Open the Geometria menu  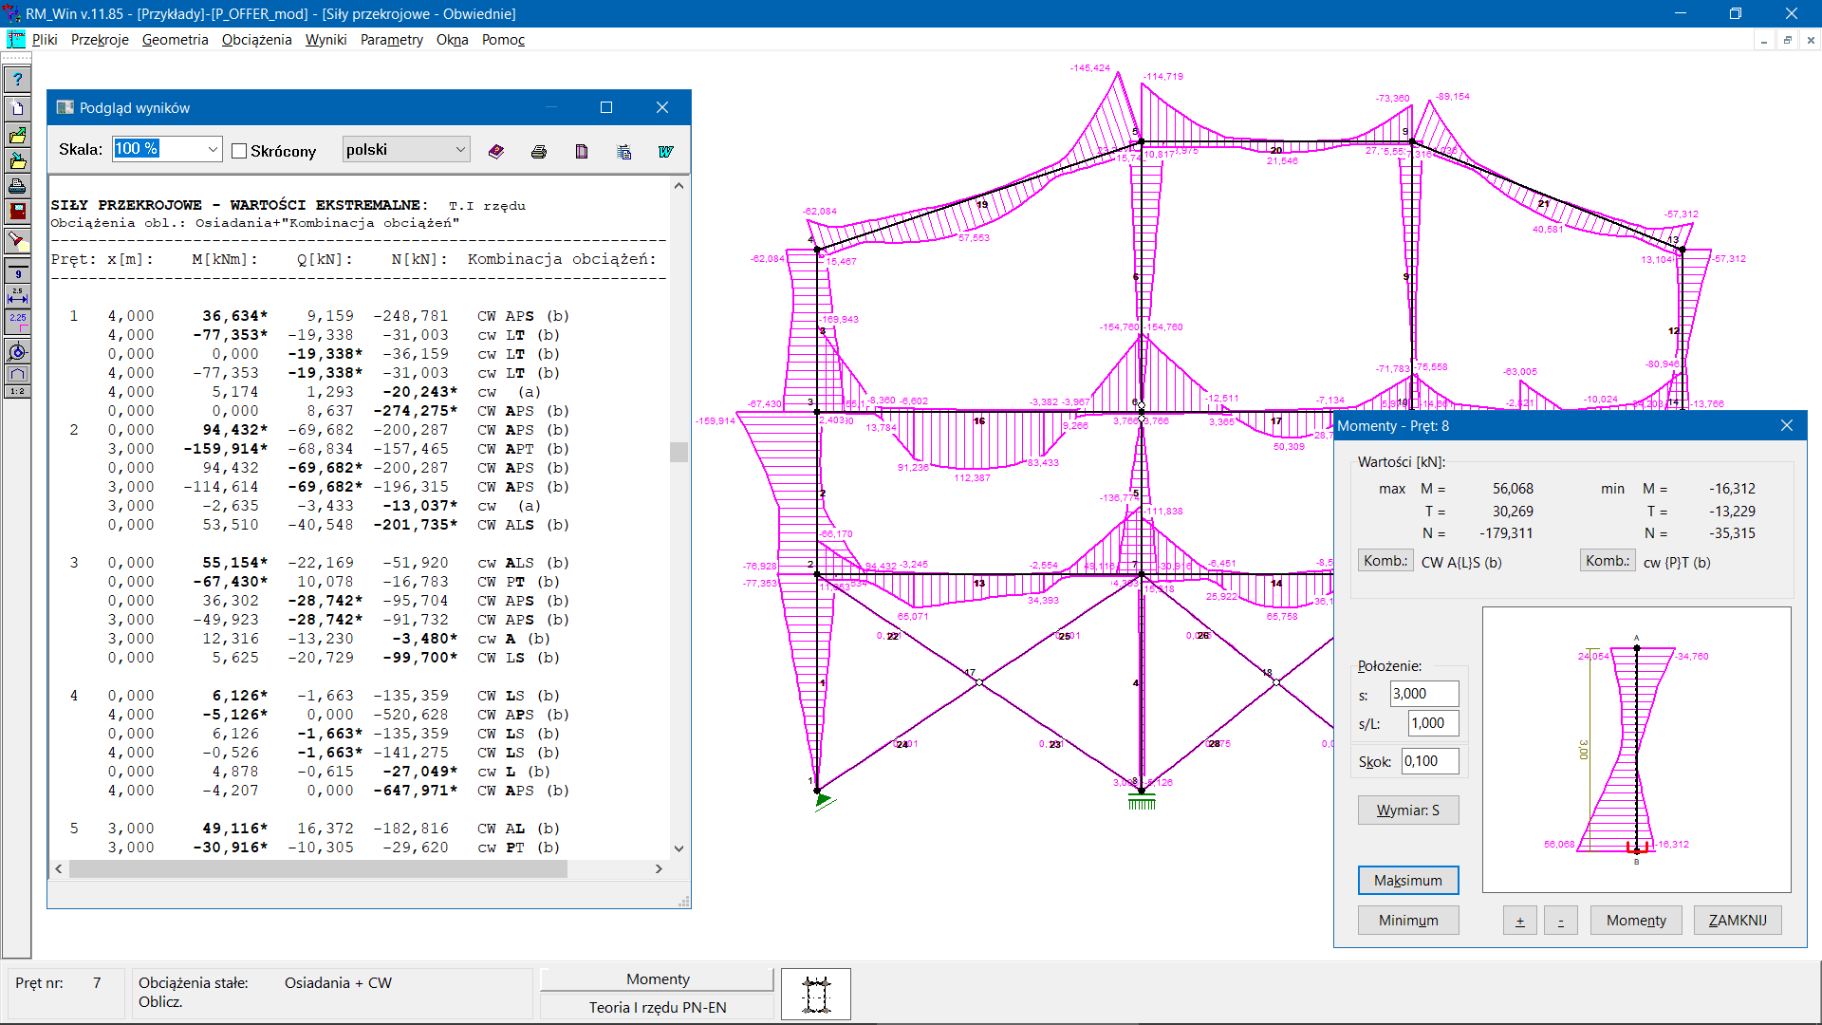point(176,40)
